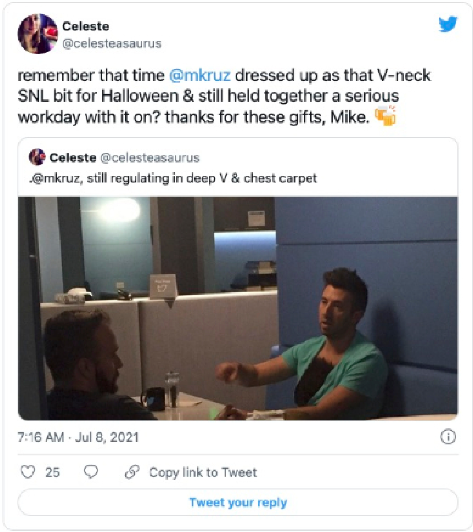Open the quoted tweet's office photo
Viewport: 473px width, 532px height.
point(237,308)
